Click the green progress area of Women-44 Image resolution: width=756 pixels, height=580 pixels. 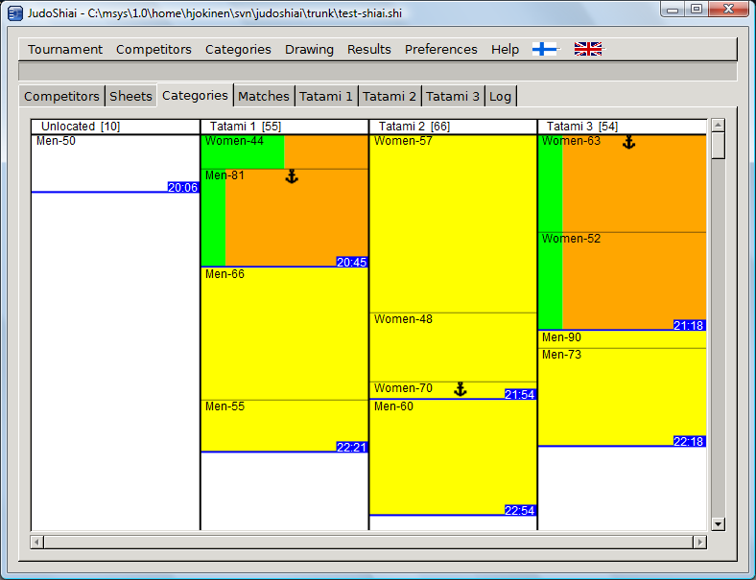pos(243,153)
